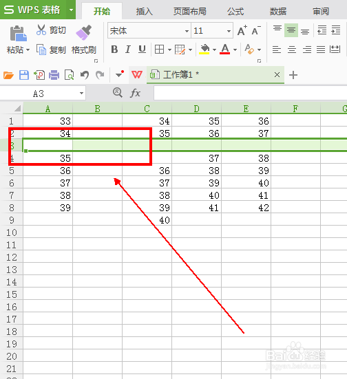The height and width of the screenshot is (379, 347).
Task: Open the font name dropdown (宋体)
Action: (187, 31)
